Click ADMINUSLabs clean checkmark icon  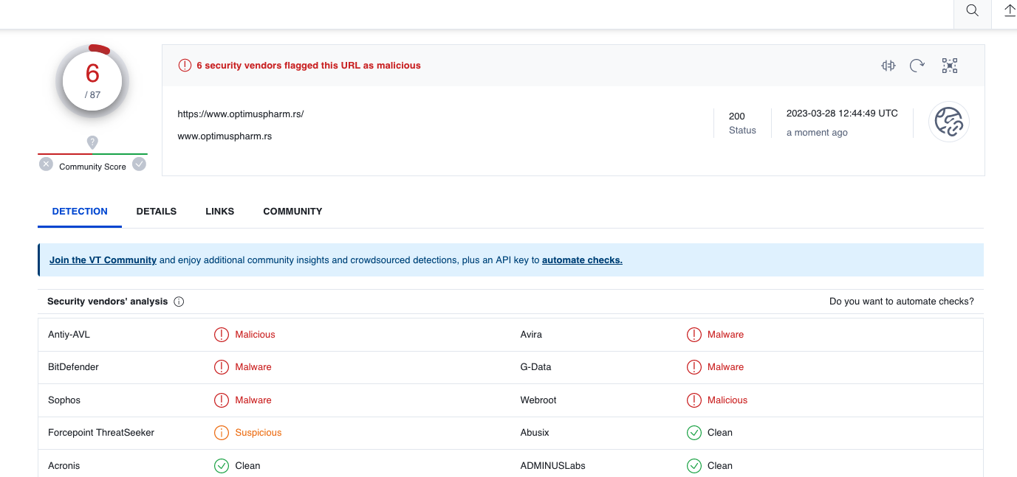(x=694, y=466)
